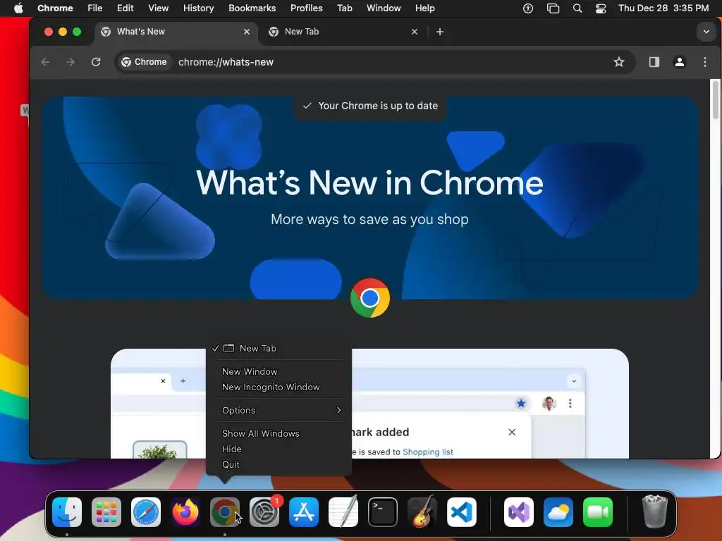
Task: Open the Edit menu
Action: 126,8
